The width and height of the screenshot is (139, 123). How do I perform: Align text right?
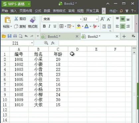128,26
